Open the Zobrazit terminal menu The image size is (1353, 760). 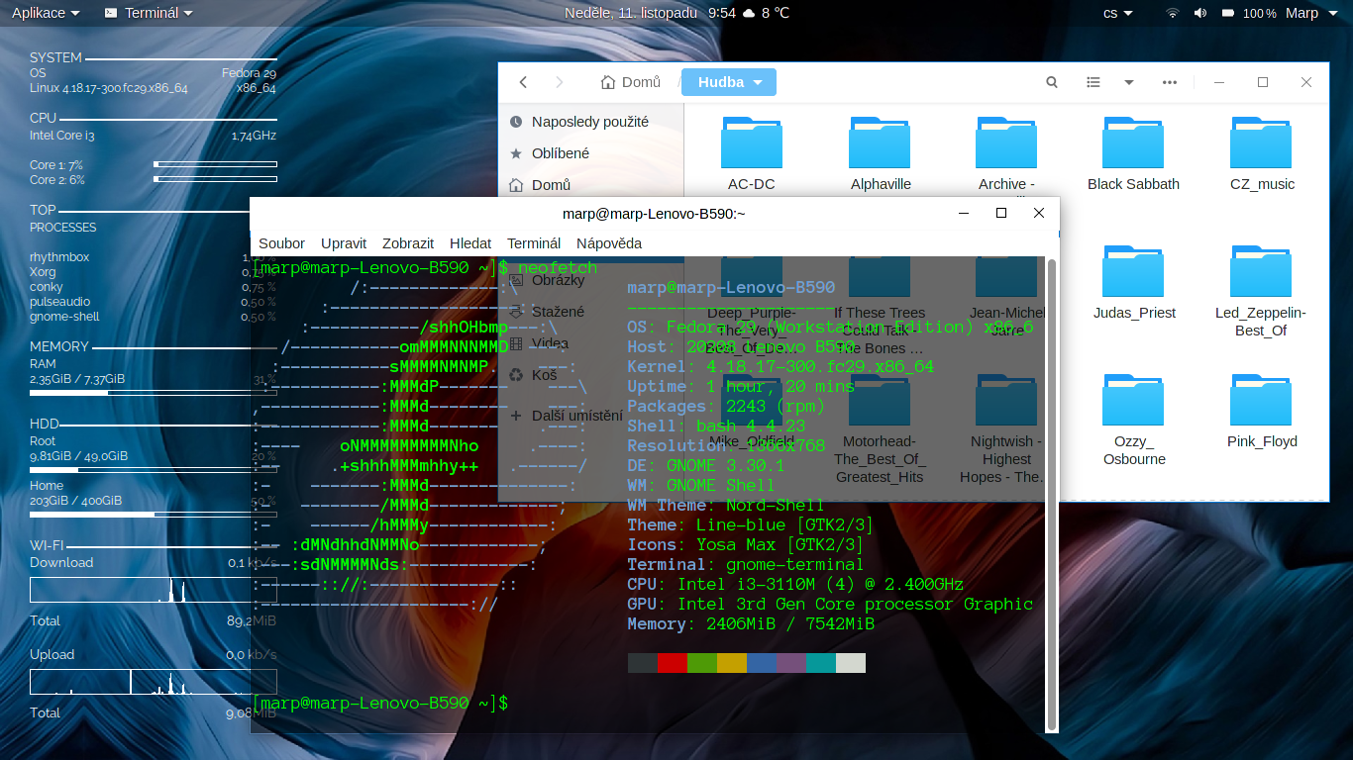point(408,243)
